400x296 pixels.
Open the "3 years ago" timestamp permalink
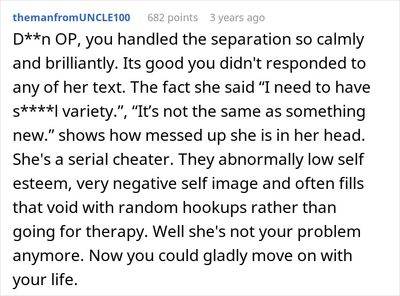[237, 18]
